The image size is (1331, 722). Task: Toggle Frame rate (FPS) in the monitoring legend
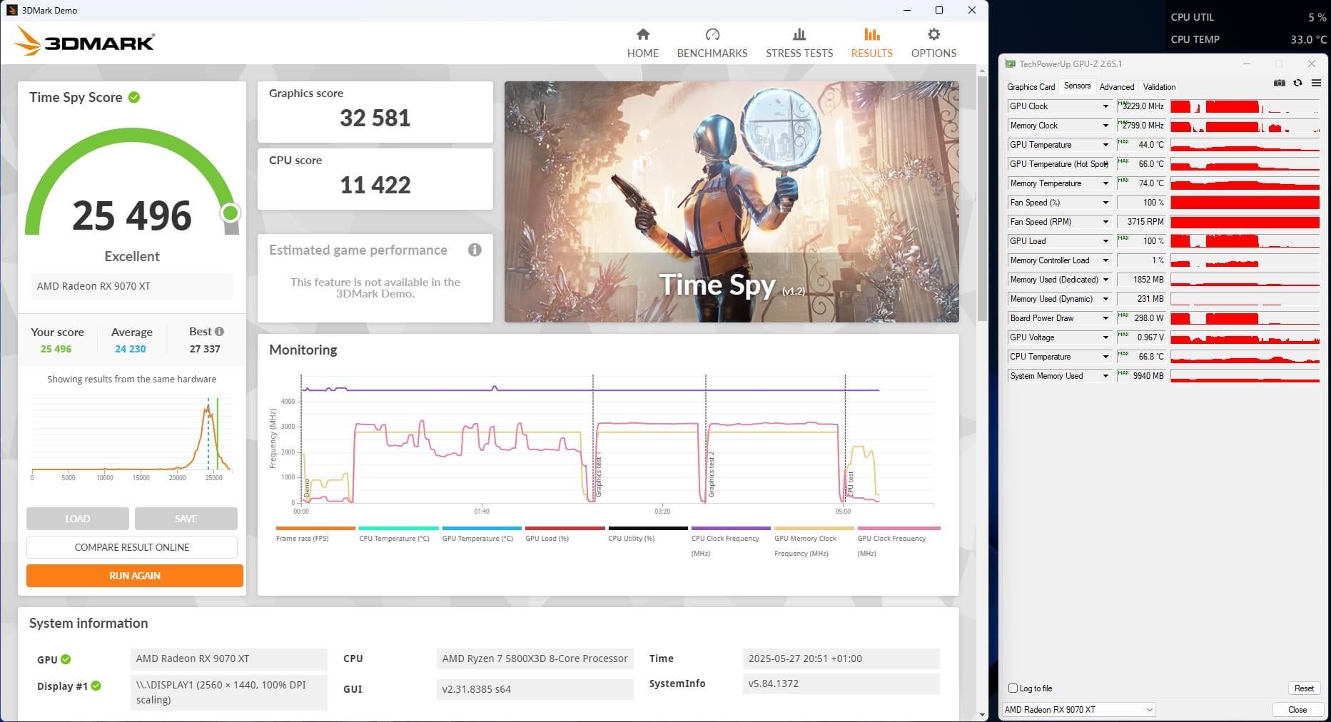click(315, 534)
